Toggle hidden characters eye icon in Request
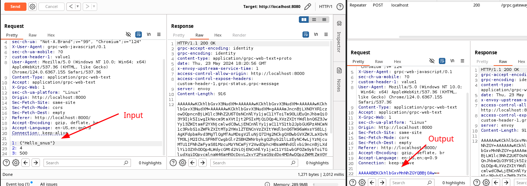The width and height of the screenshot is (527, 186). (x=128, y=34)
